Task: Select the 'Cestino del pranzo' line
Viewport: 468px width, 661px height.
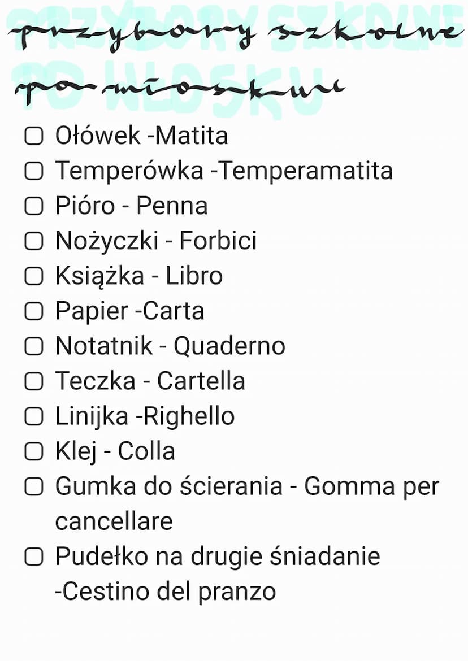Action: click(166, 592)
